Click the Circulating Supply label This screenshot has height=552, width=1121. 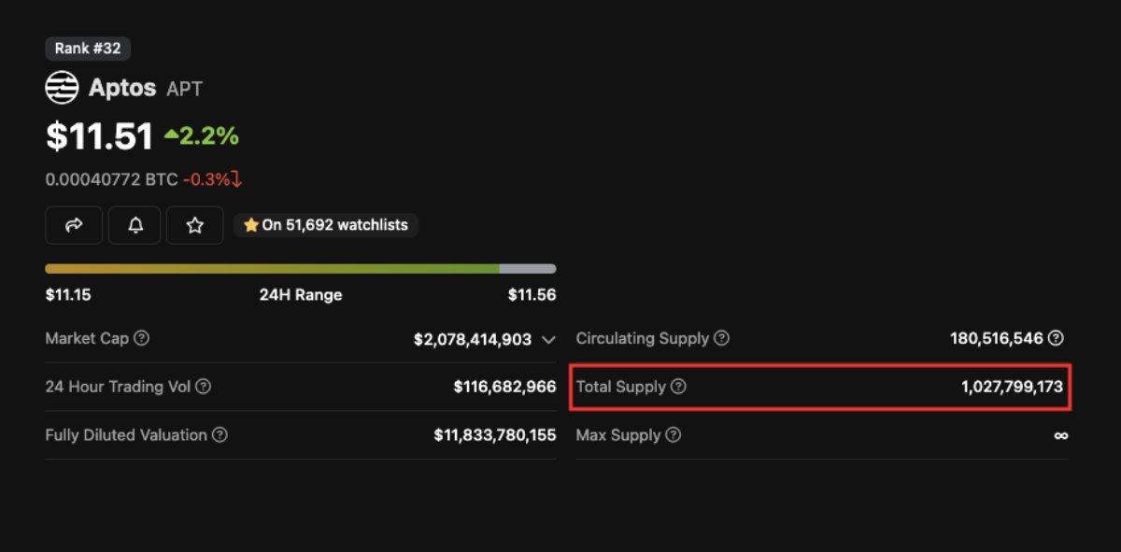click(x=643, y=339)
